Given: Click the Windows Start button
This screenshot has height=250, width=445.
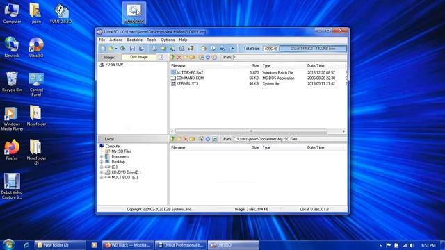Looking at the screenshot, I should pyautogui.click(x=8, y=244).
